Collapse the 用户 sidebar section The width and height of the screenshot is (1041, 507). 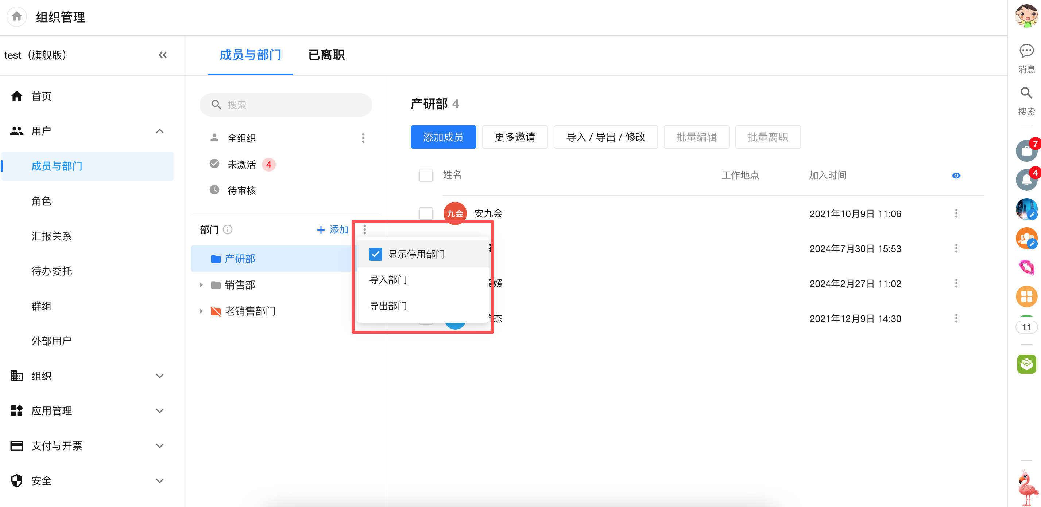coord(160,131)
